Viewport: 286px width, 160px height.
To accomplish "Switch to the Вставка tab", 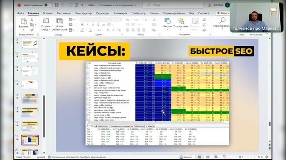I will click(48, 13).
